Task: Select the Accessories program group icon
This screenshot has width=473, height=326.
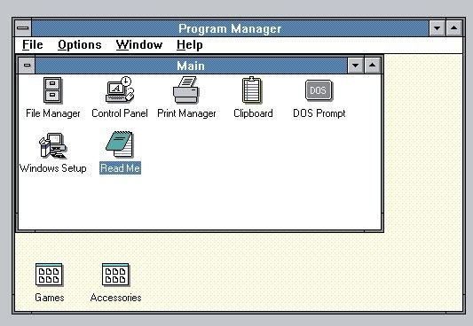Action: click(x=115, y=275)
